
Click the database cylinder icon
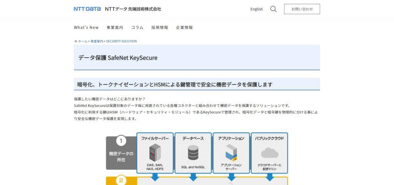193,153
